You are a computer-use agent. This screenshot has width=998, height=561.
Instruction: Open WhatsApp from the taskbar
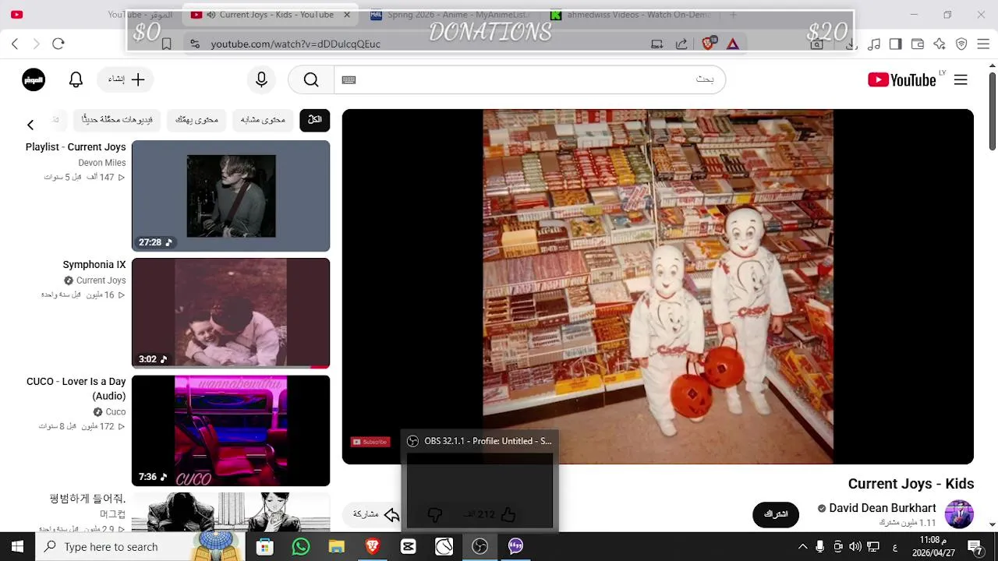coord(301,546)
